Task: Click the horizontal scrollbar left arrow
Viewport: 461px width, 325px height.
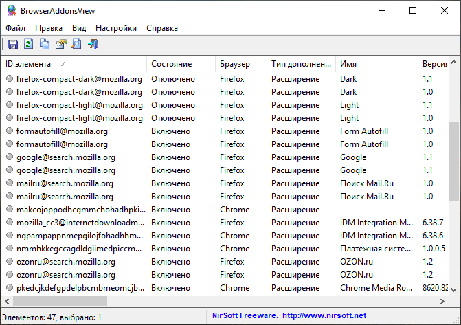Action: 7,301
